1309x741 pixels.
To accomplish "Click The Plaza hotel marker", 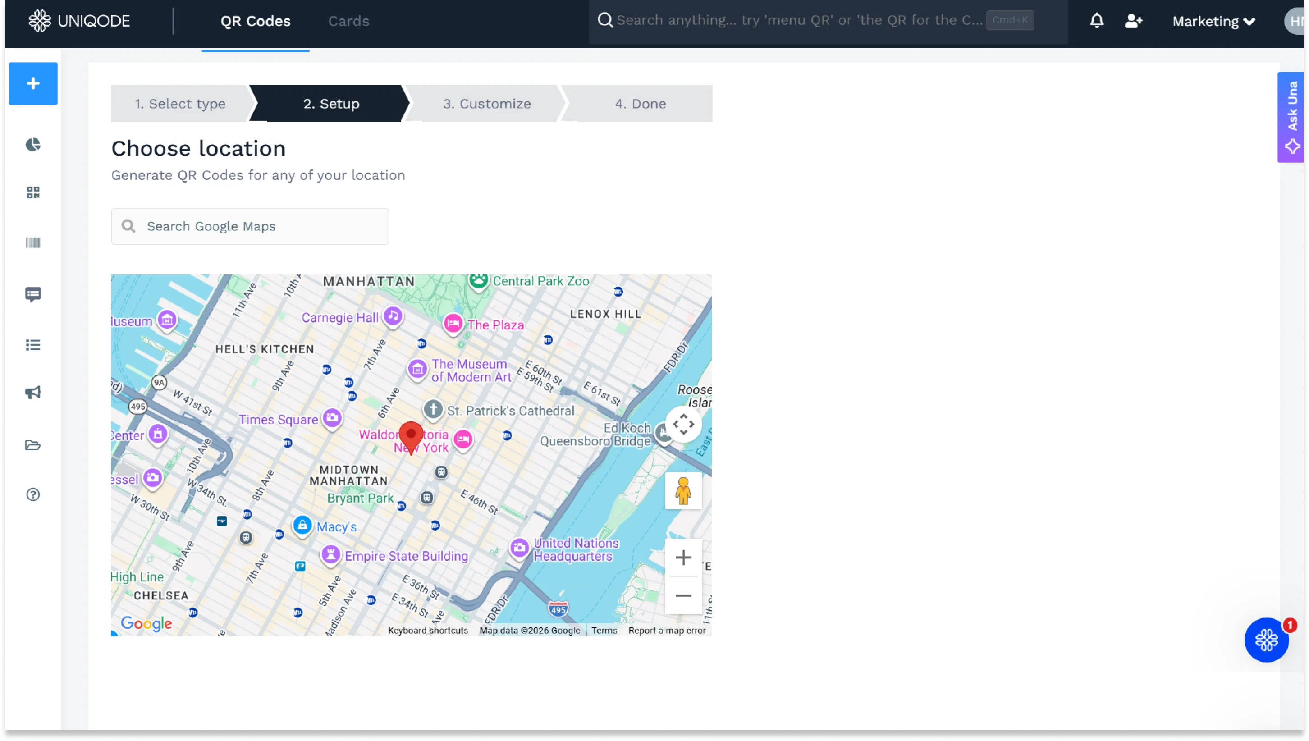I will tap(453, 324).
